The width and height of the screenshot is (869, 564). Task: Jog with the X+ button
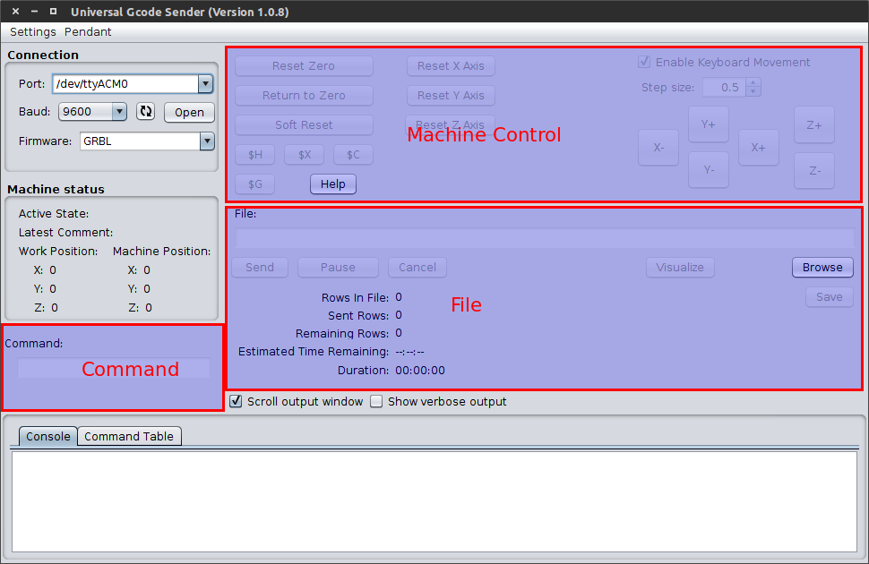pyautogui.click(x=759, y=148)
